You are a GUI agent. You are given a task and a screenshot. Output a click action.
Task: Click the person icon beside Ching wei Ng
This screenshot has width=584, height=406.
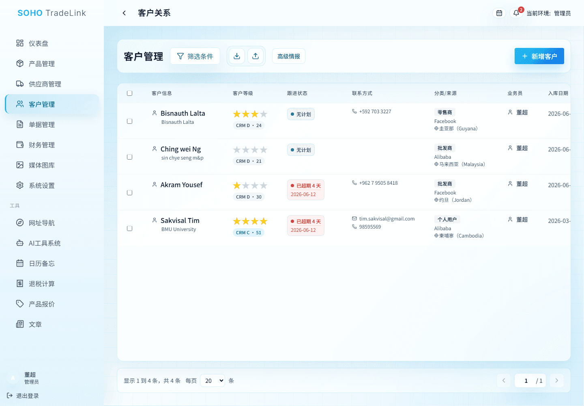(155, 149)
